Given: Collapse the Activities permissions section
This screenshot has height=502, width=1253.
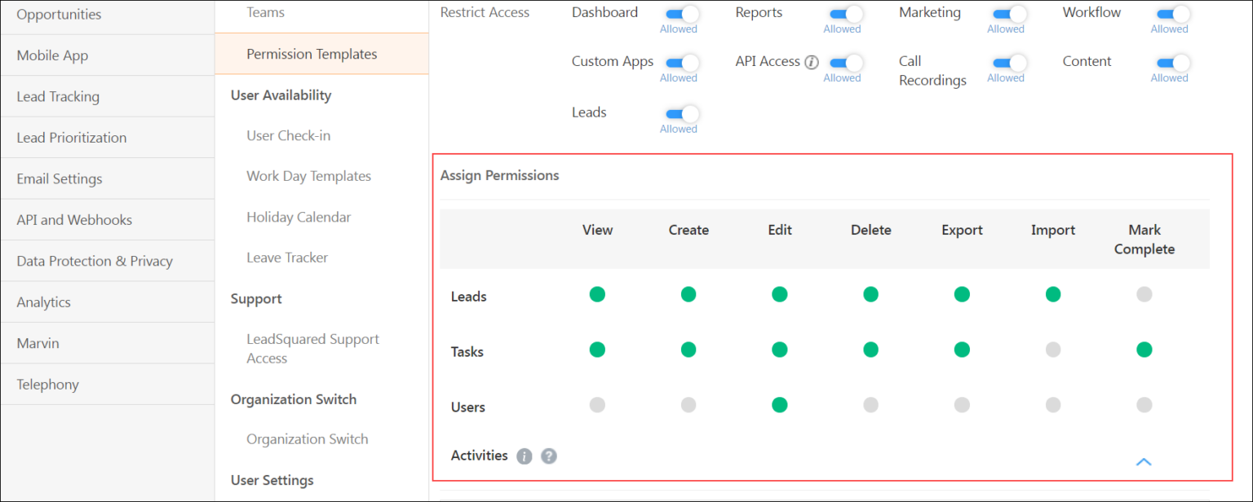Looking at the screenshot, I should click(x=1144, y=461).
